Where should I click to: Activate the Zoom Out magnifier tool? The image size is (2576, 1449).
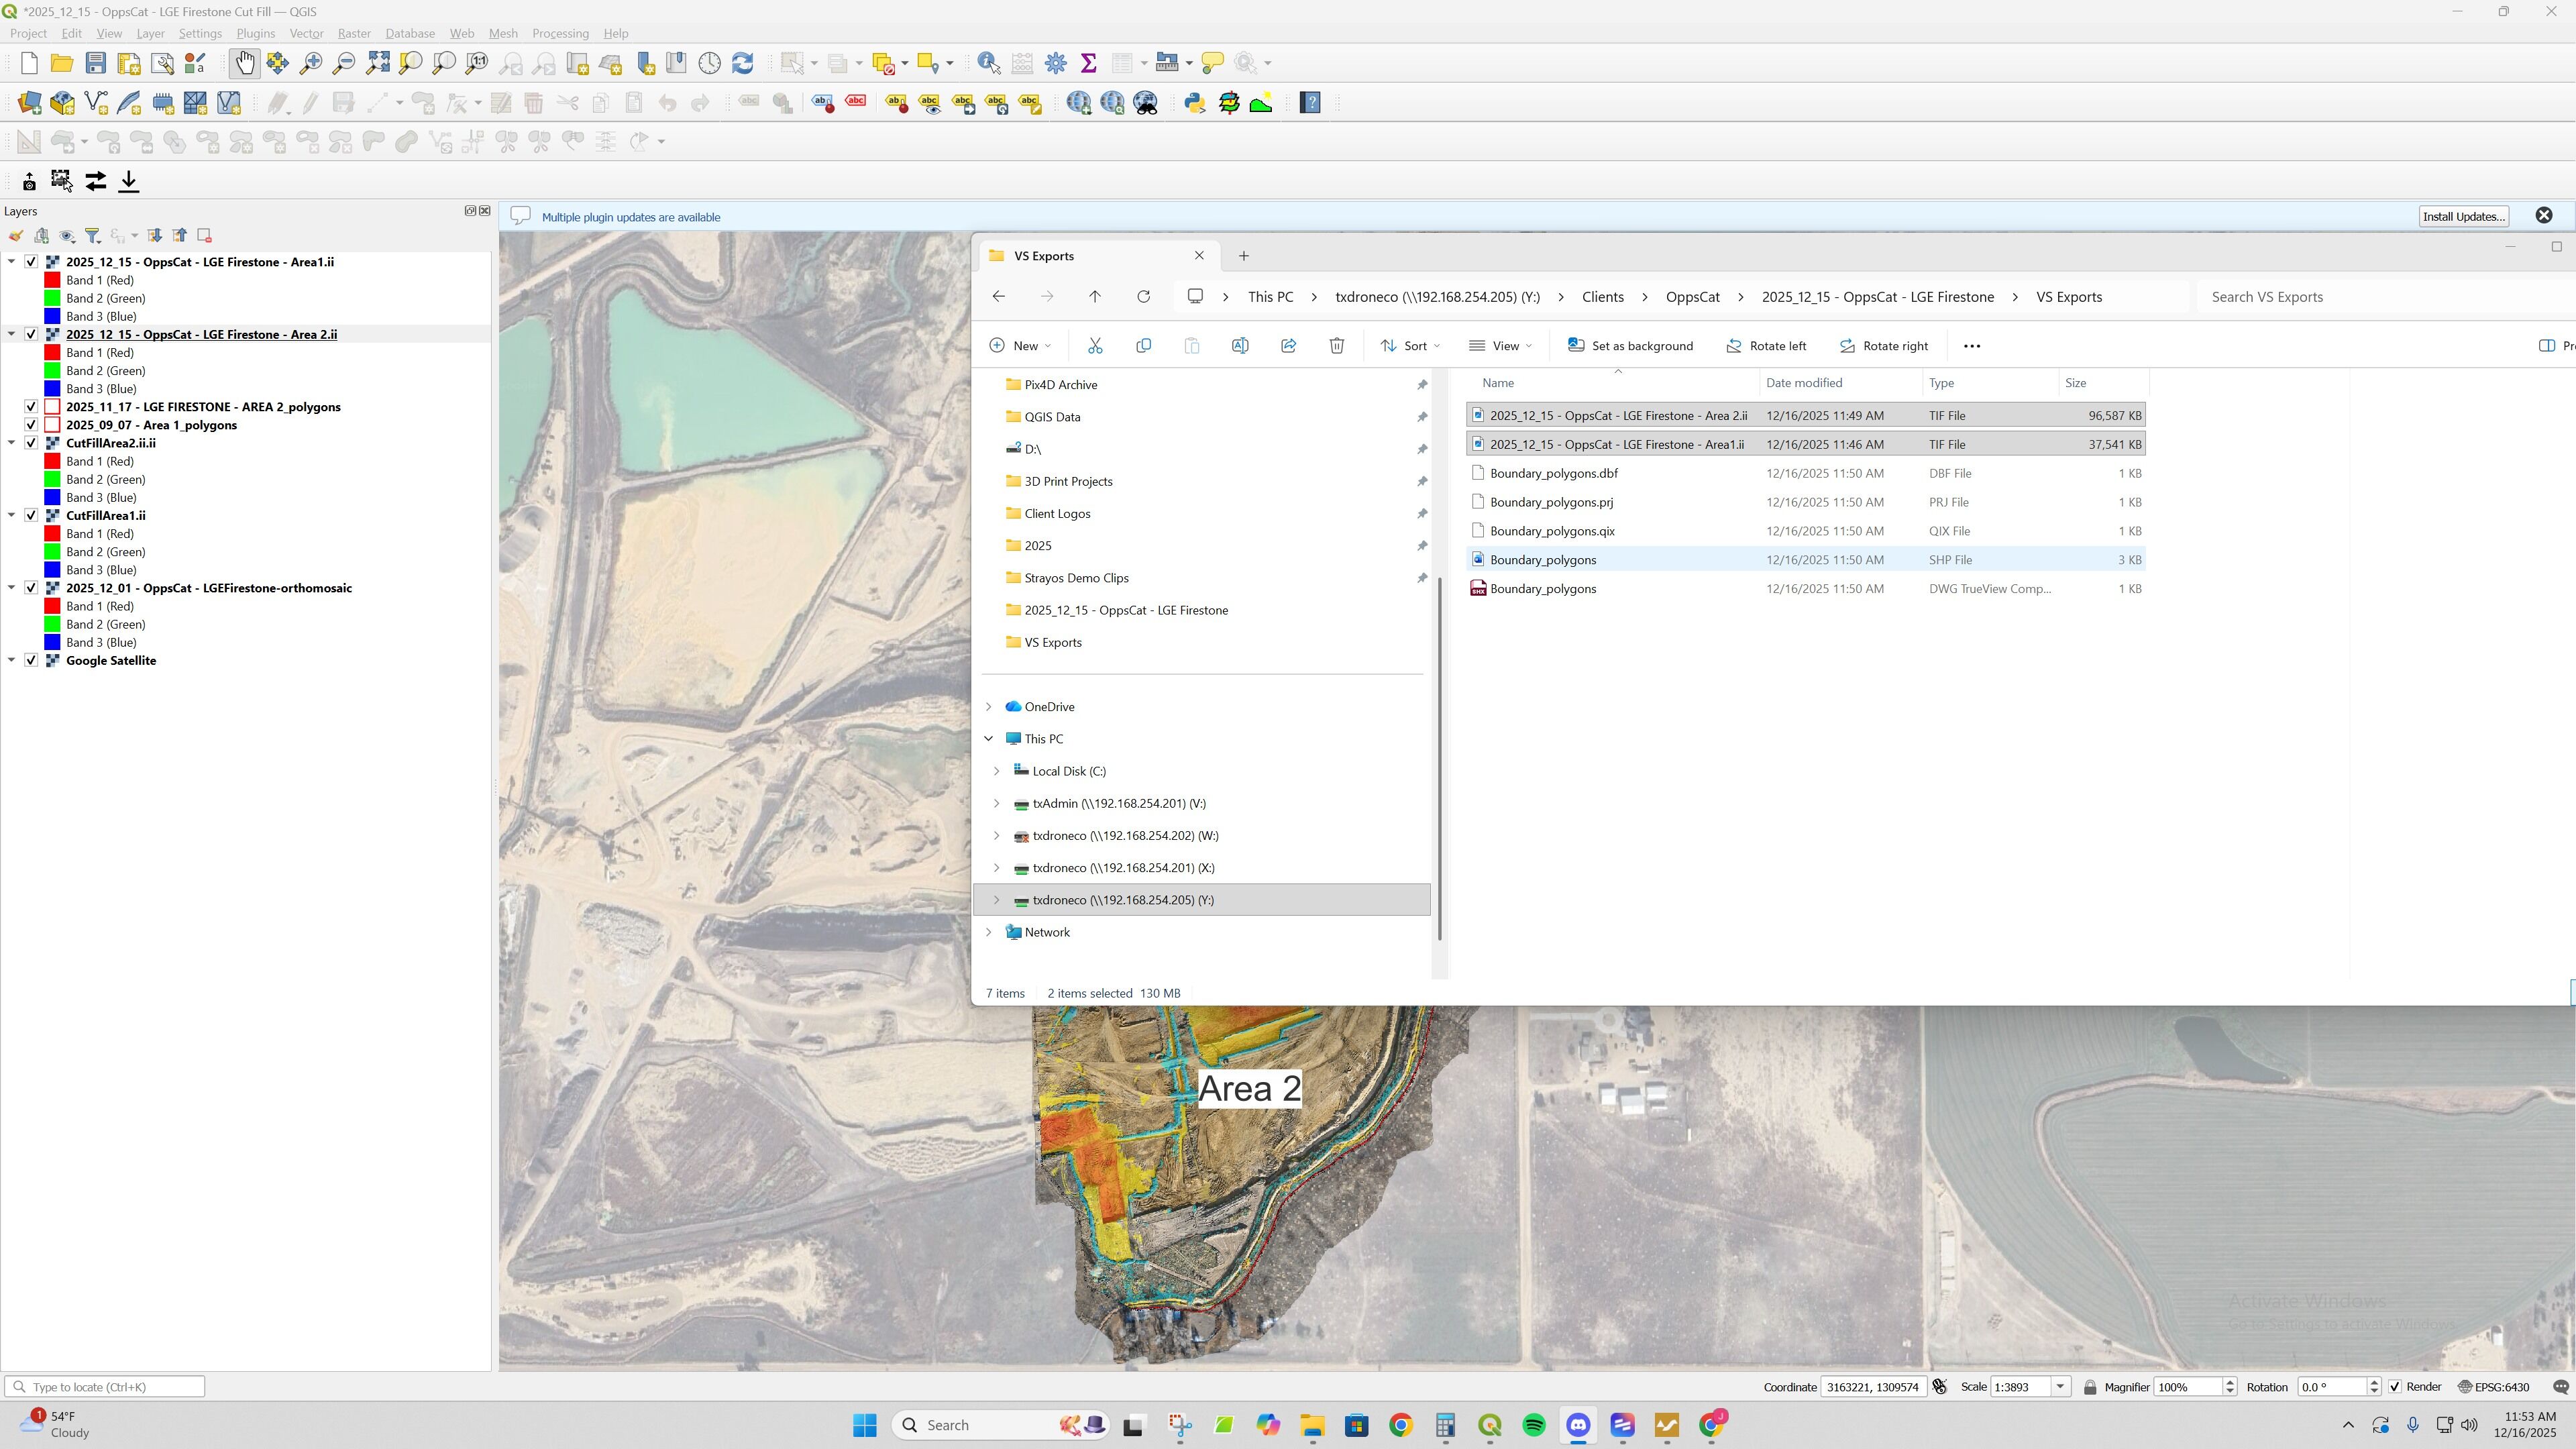(x=344, y=63)
